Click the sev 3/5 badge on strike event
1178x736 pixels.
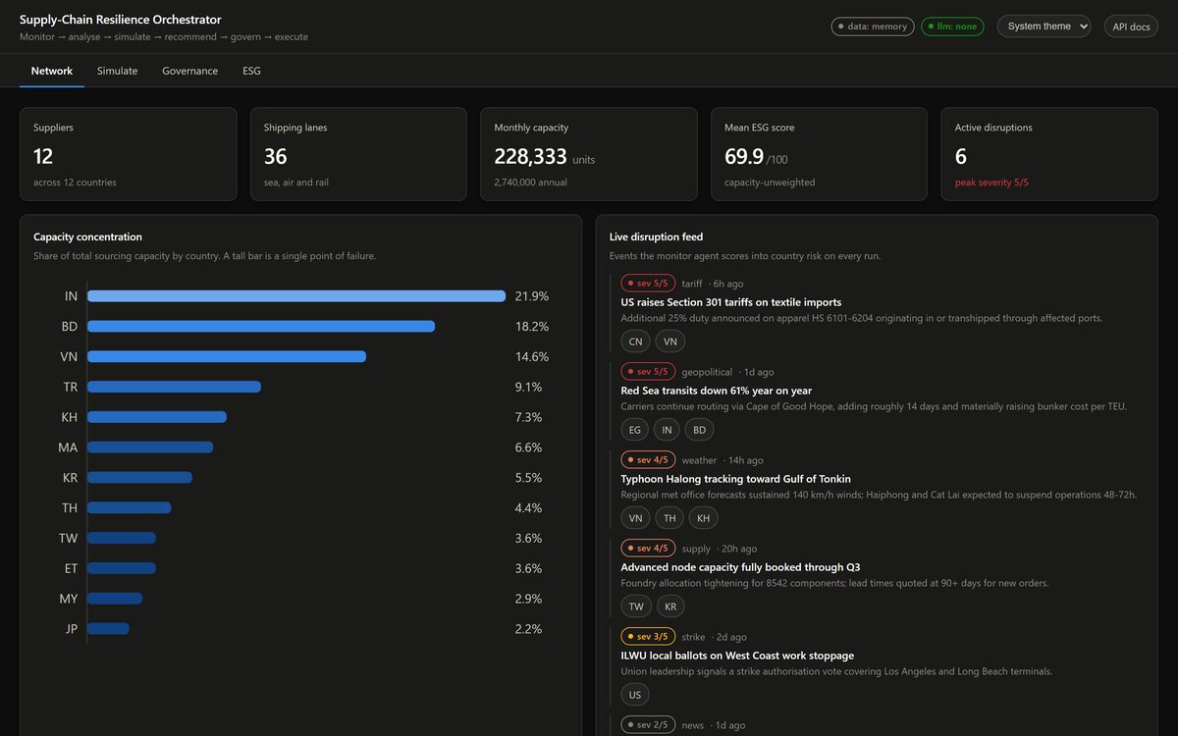[x=648, y=637]
